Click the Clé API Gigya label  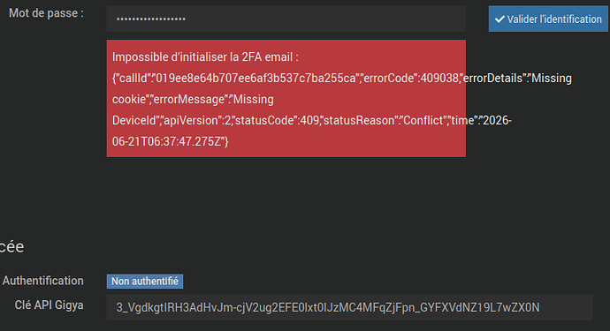49,305
